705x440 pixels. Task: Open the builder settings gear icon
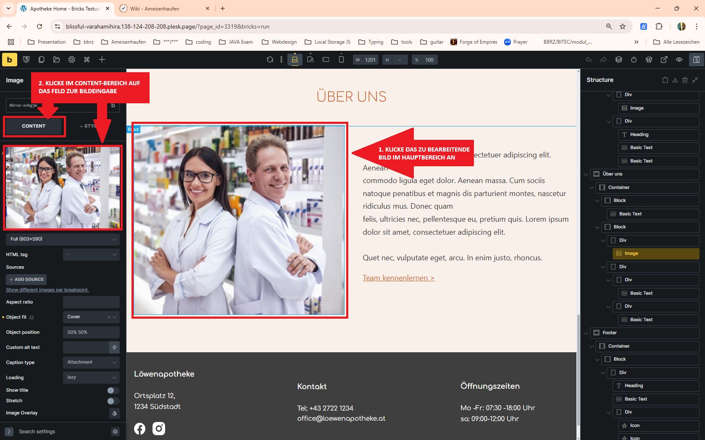pyautogui.click(x=72, y=60)
